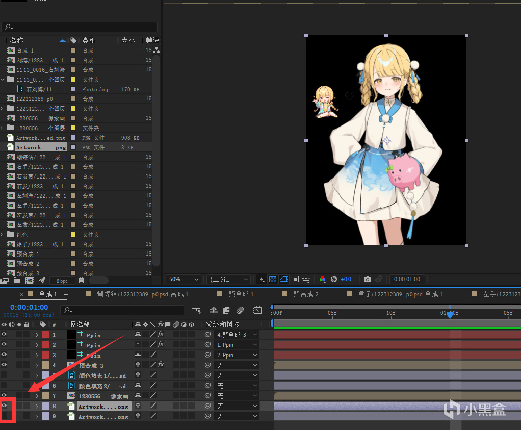Show layer 6 颜色填充 2 by its eye box
This screenshot has height=430, width=521.
(4, 385)
